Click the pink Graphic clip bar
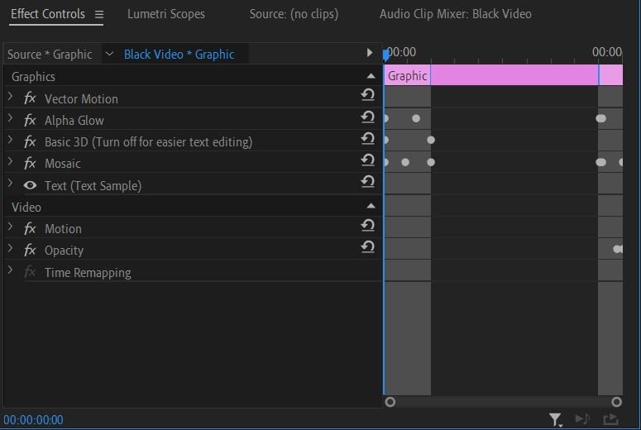Viewport: 641px width, 430px height. coord(513,75)
